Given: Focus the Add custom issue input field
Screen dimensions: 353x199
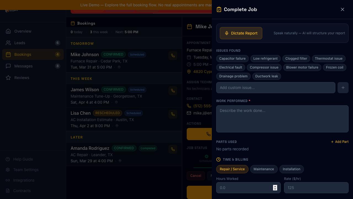Looking at the screenshot, I should point(276,88).
